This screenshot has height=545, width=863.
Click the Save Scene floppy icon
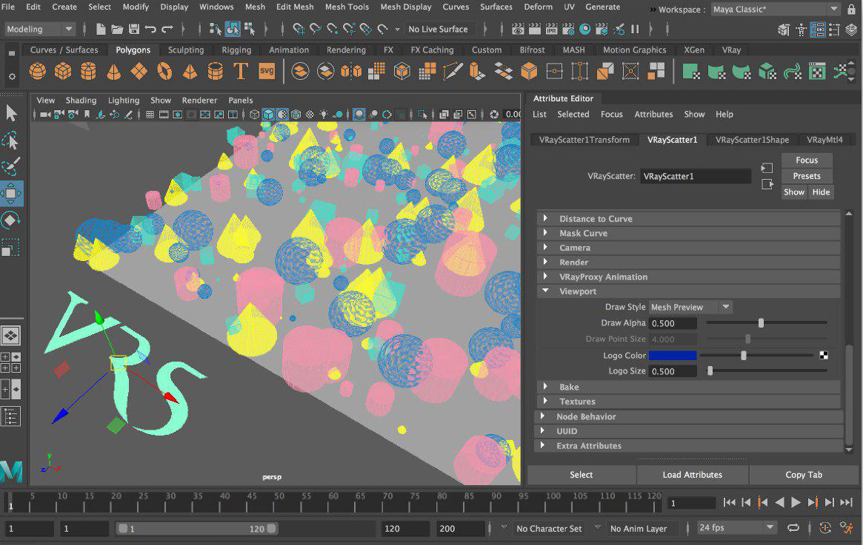pos(134,29)
